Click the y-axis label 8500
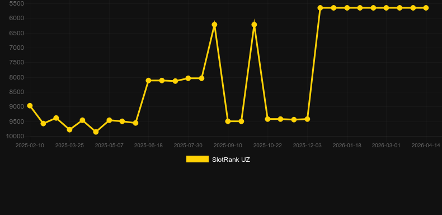 (17, 92)
